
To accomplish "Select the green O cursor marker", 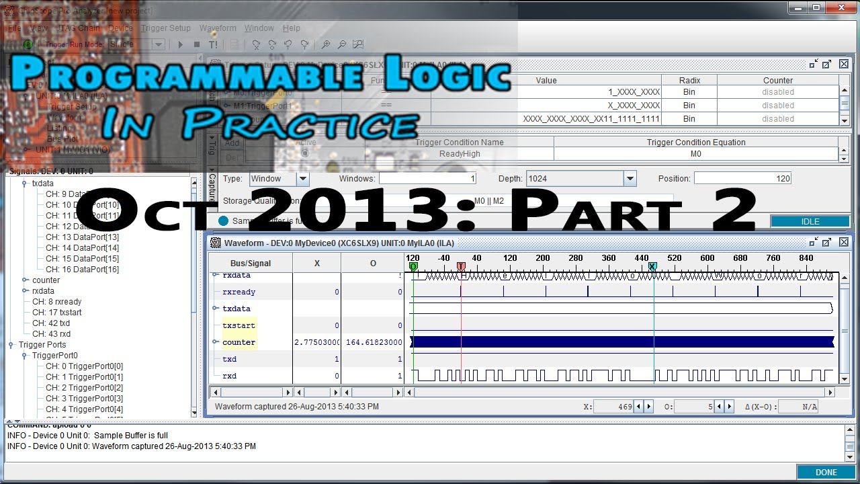I will [x=413, y=267].
